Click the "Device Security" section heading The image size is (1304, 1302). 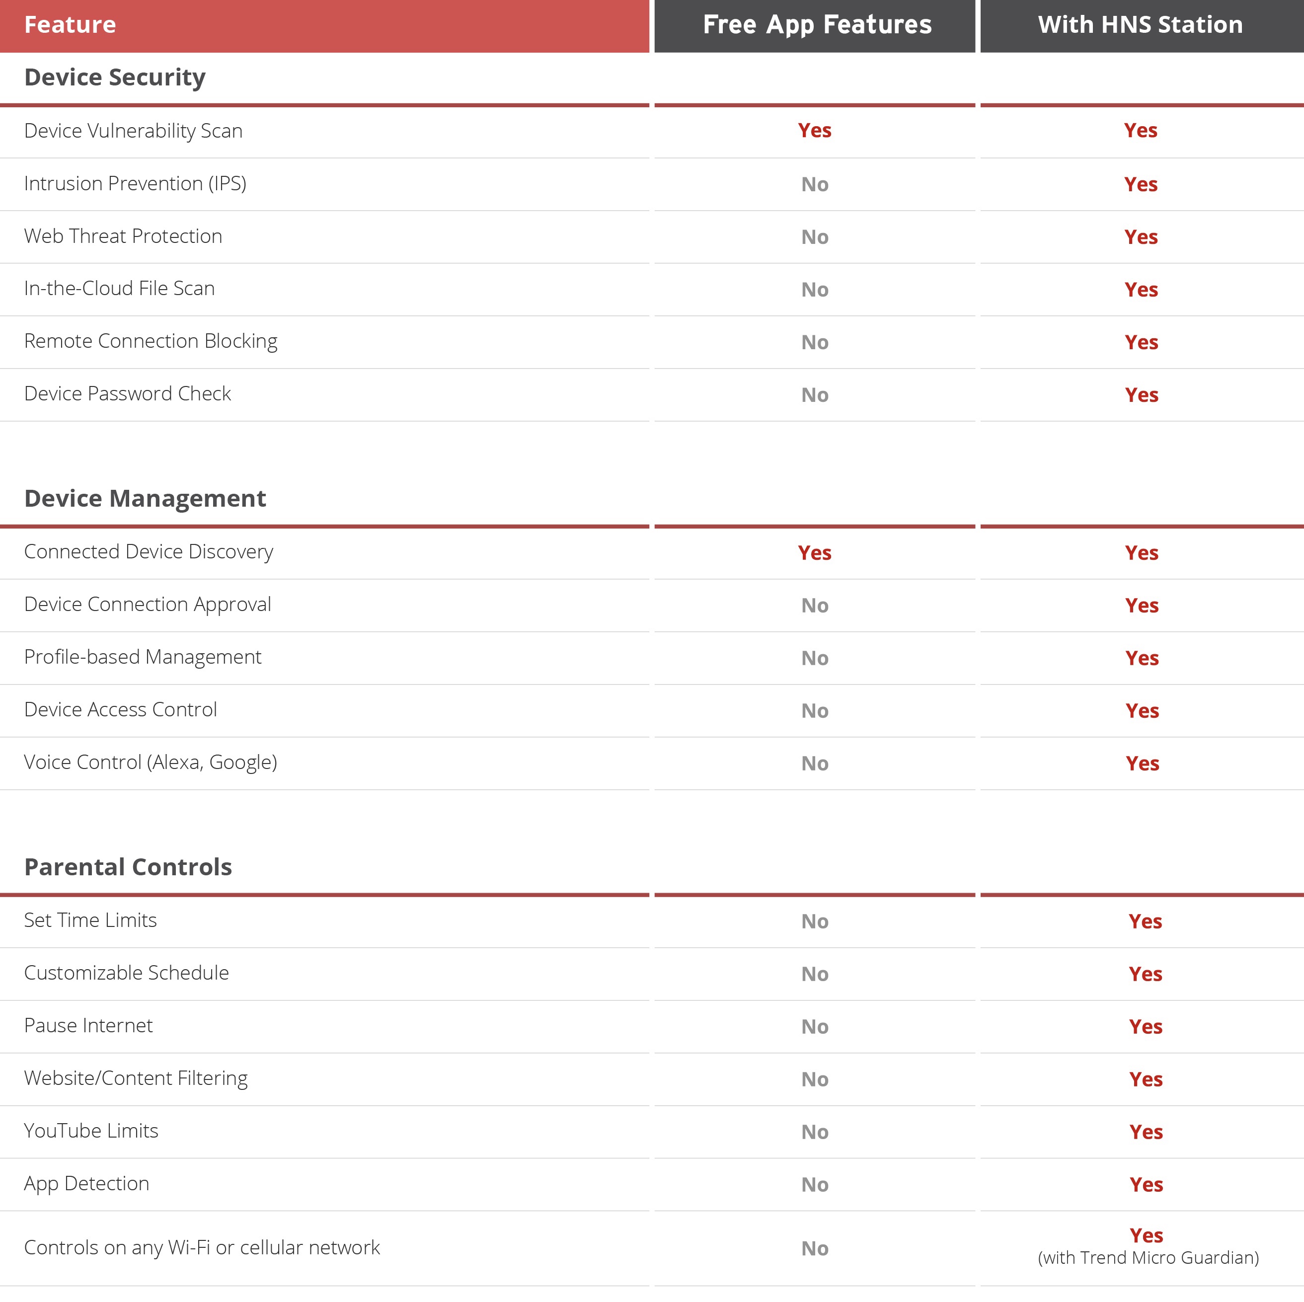(x=115, y=77)
